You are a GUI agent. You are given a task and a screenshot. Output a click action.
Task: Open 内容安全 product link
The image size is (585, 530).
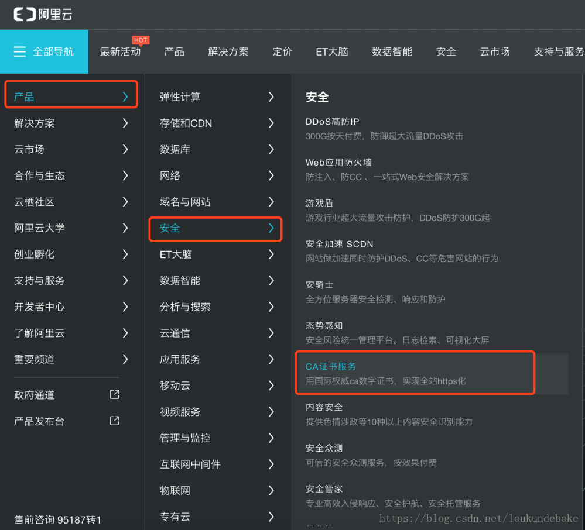click(324, 407)
